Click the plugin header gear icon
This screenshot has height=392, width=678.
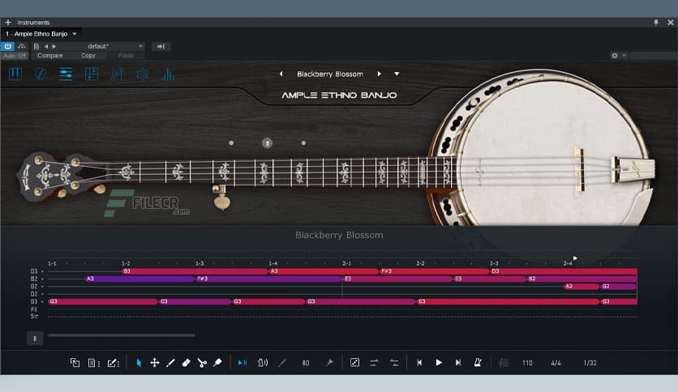(x=615, y=55)
